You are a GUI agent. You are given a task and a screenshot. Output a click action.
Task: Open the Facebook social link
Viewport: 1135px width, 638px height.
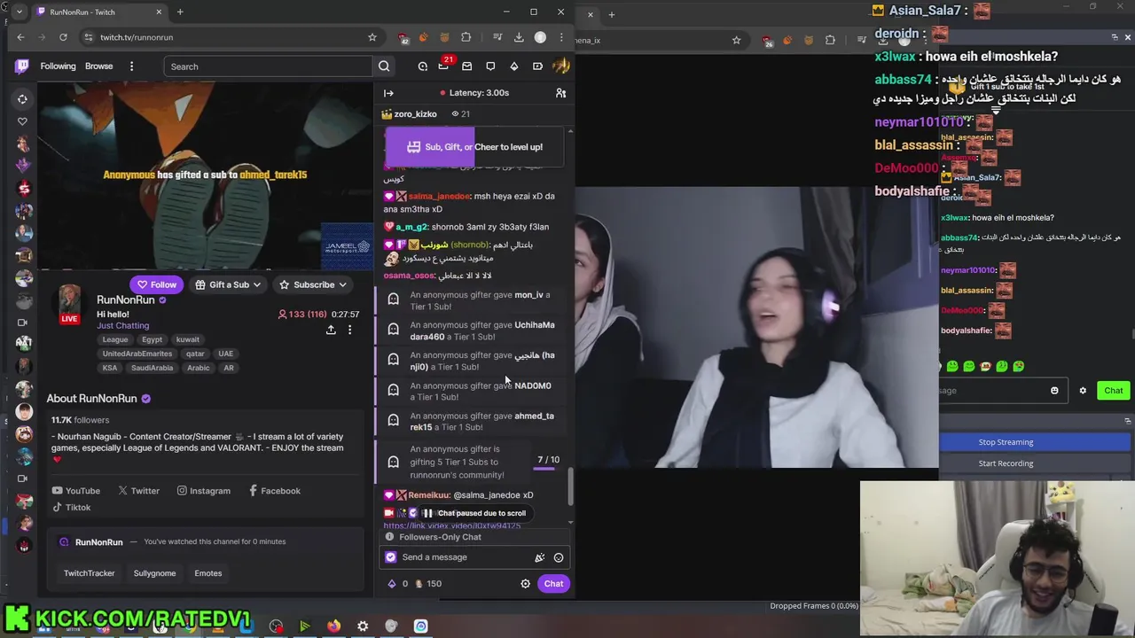274,491
